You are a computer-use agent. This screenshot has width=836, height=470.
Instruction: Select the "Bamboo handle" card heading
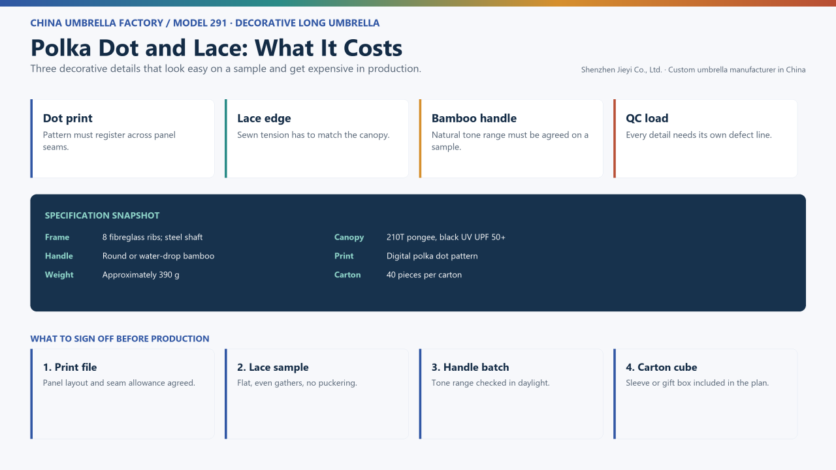click(474, 118)
